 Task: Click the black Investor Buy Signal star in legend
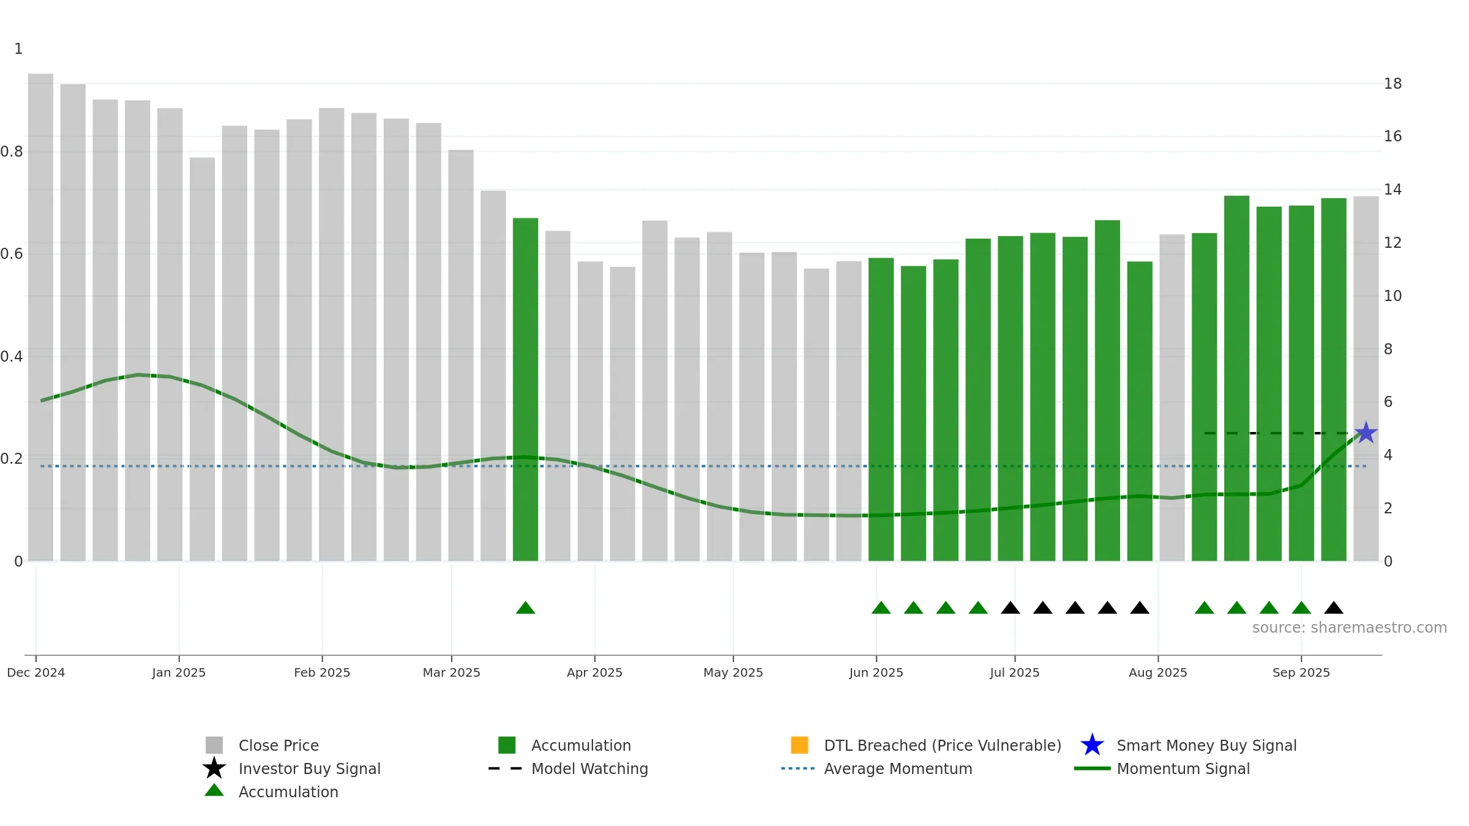click(214, 768)
